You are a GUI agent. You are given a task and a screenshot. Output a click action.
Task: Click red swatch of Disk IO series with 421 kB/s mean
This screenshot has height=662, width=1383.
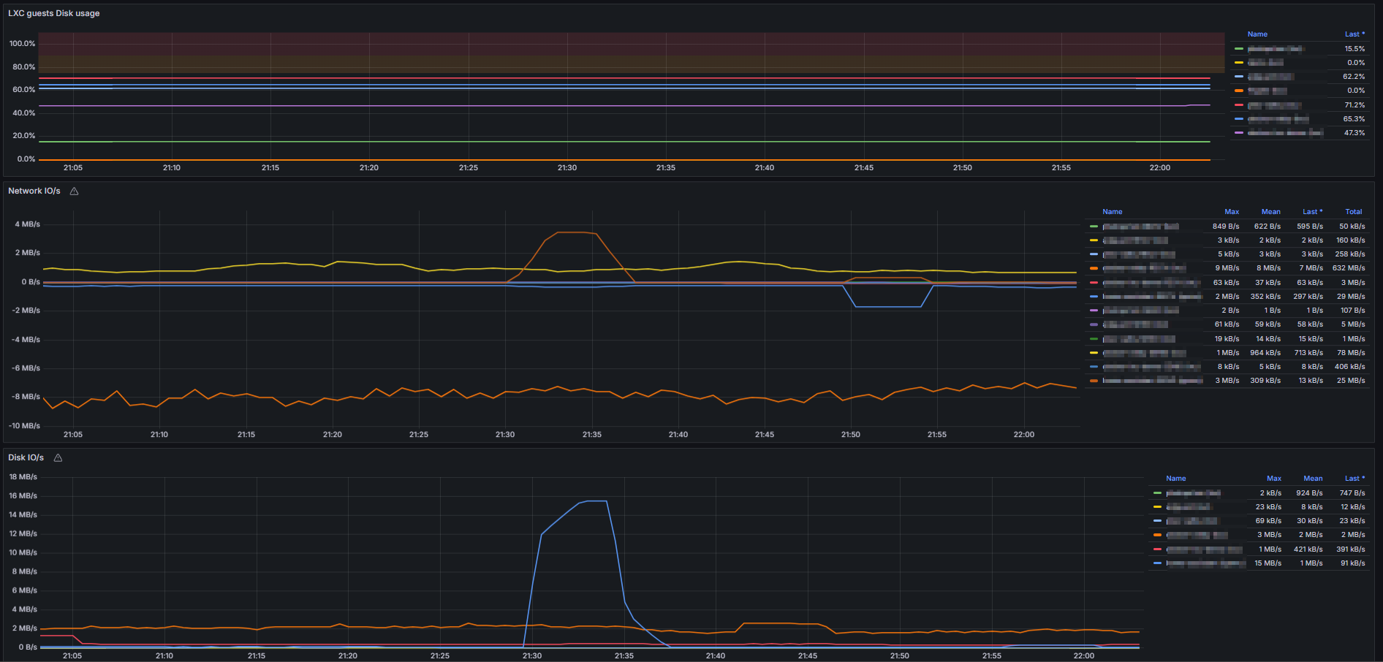coord(1157,549)
